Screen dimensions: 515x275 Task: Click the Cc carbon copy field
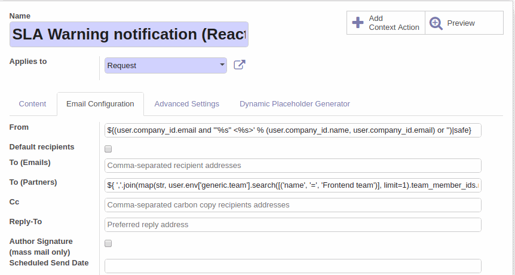[x=293, y=205]
